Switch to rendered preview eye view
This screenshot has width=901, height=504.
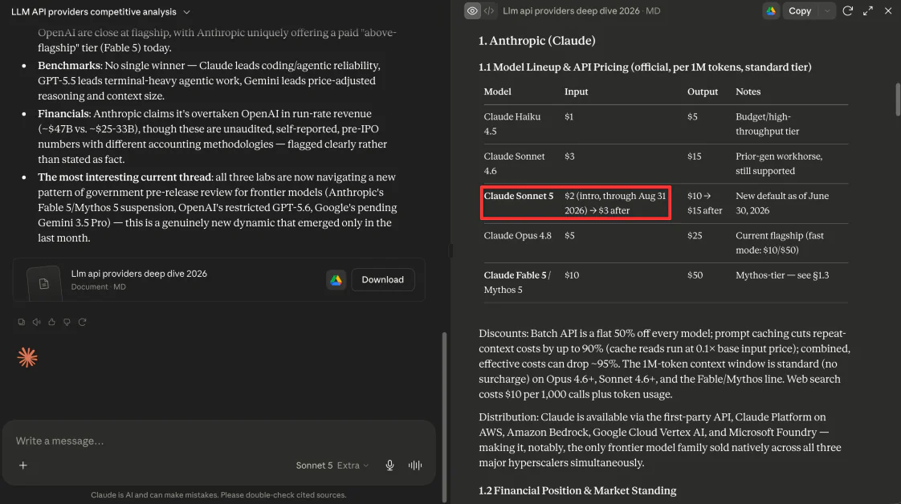coord(472,11)
